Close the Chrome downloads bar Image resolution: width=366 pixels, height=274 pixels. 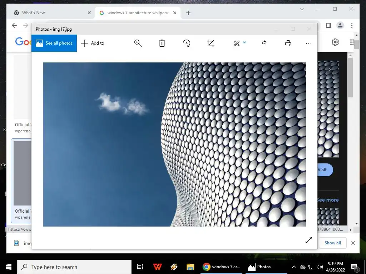coord(353,243)
